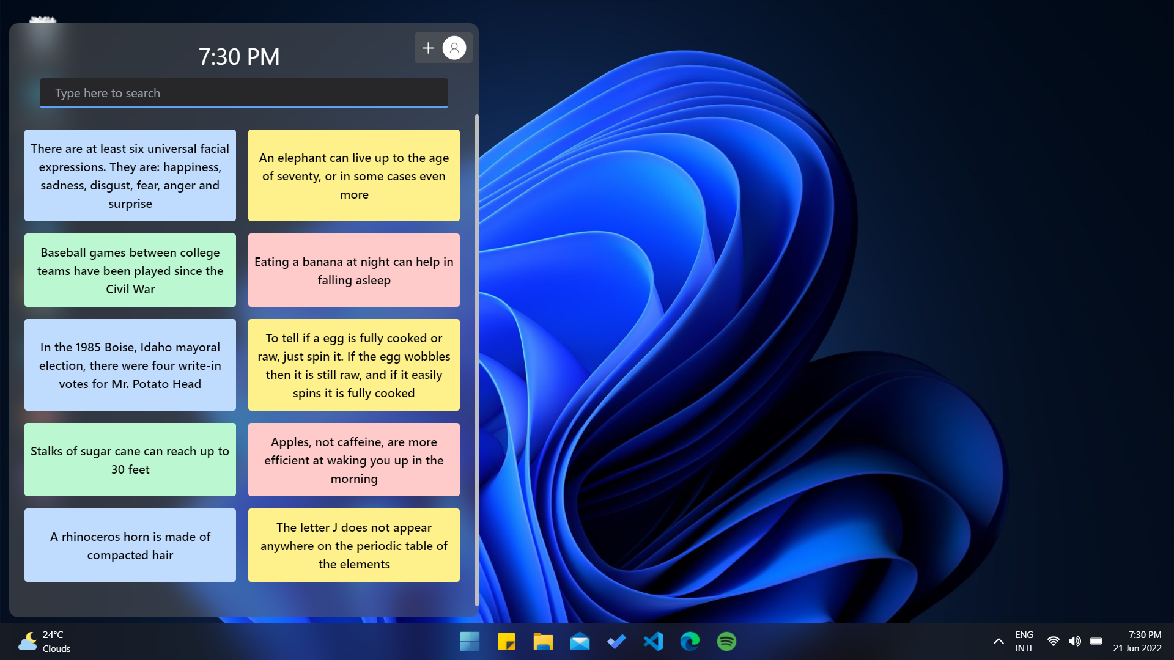Open the user profile avatar icon
This screenshot has width=1174, height=660.
click(454, 48)
